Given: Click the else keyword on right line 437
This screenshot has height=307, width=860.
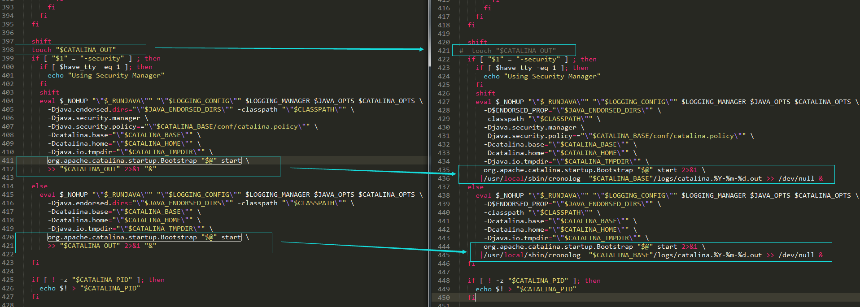Looking at the screenshot, I should click(476, 187).
